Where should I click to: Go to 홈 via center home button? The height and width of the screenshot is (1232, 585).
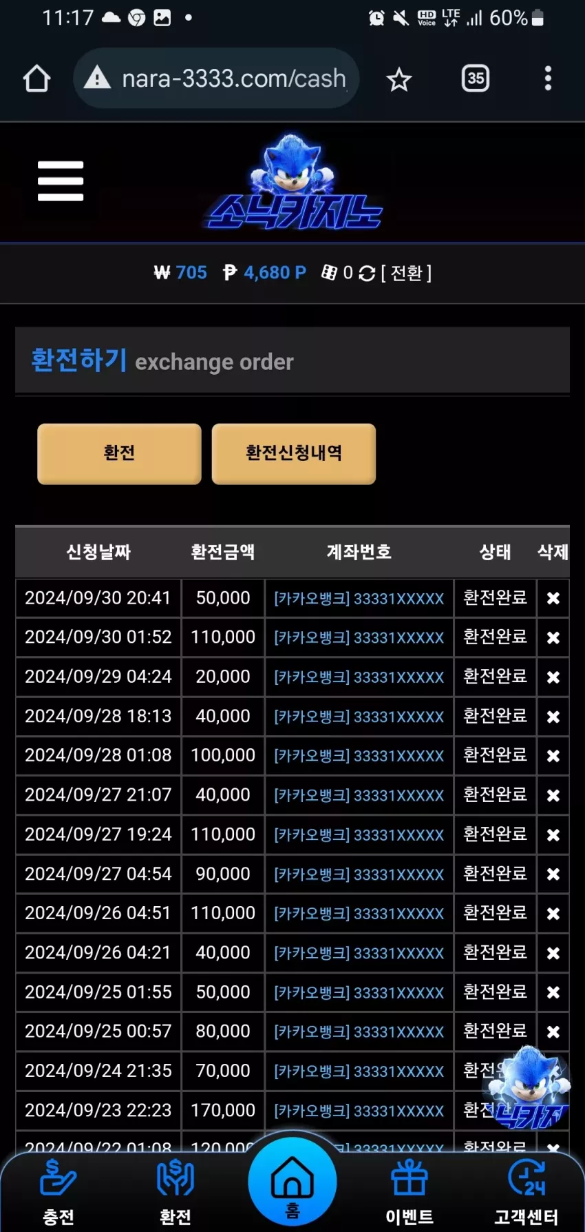pos(292,1181)
